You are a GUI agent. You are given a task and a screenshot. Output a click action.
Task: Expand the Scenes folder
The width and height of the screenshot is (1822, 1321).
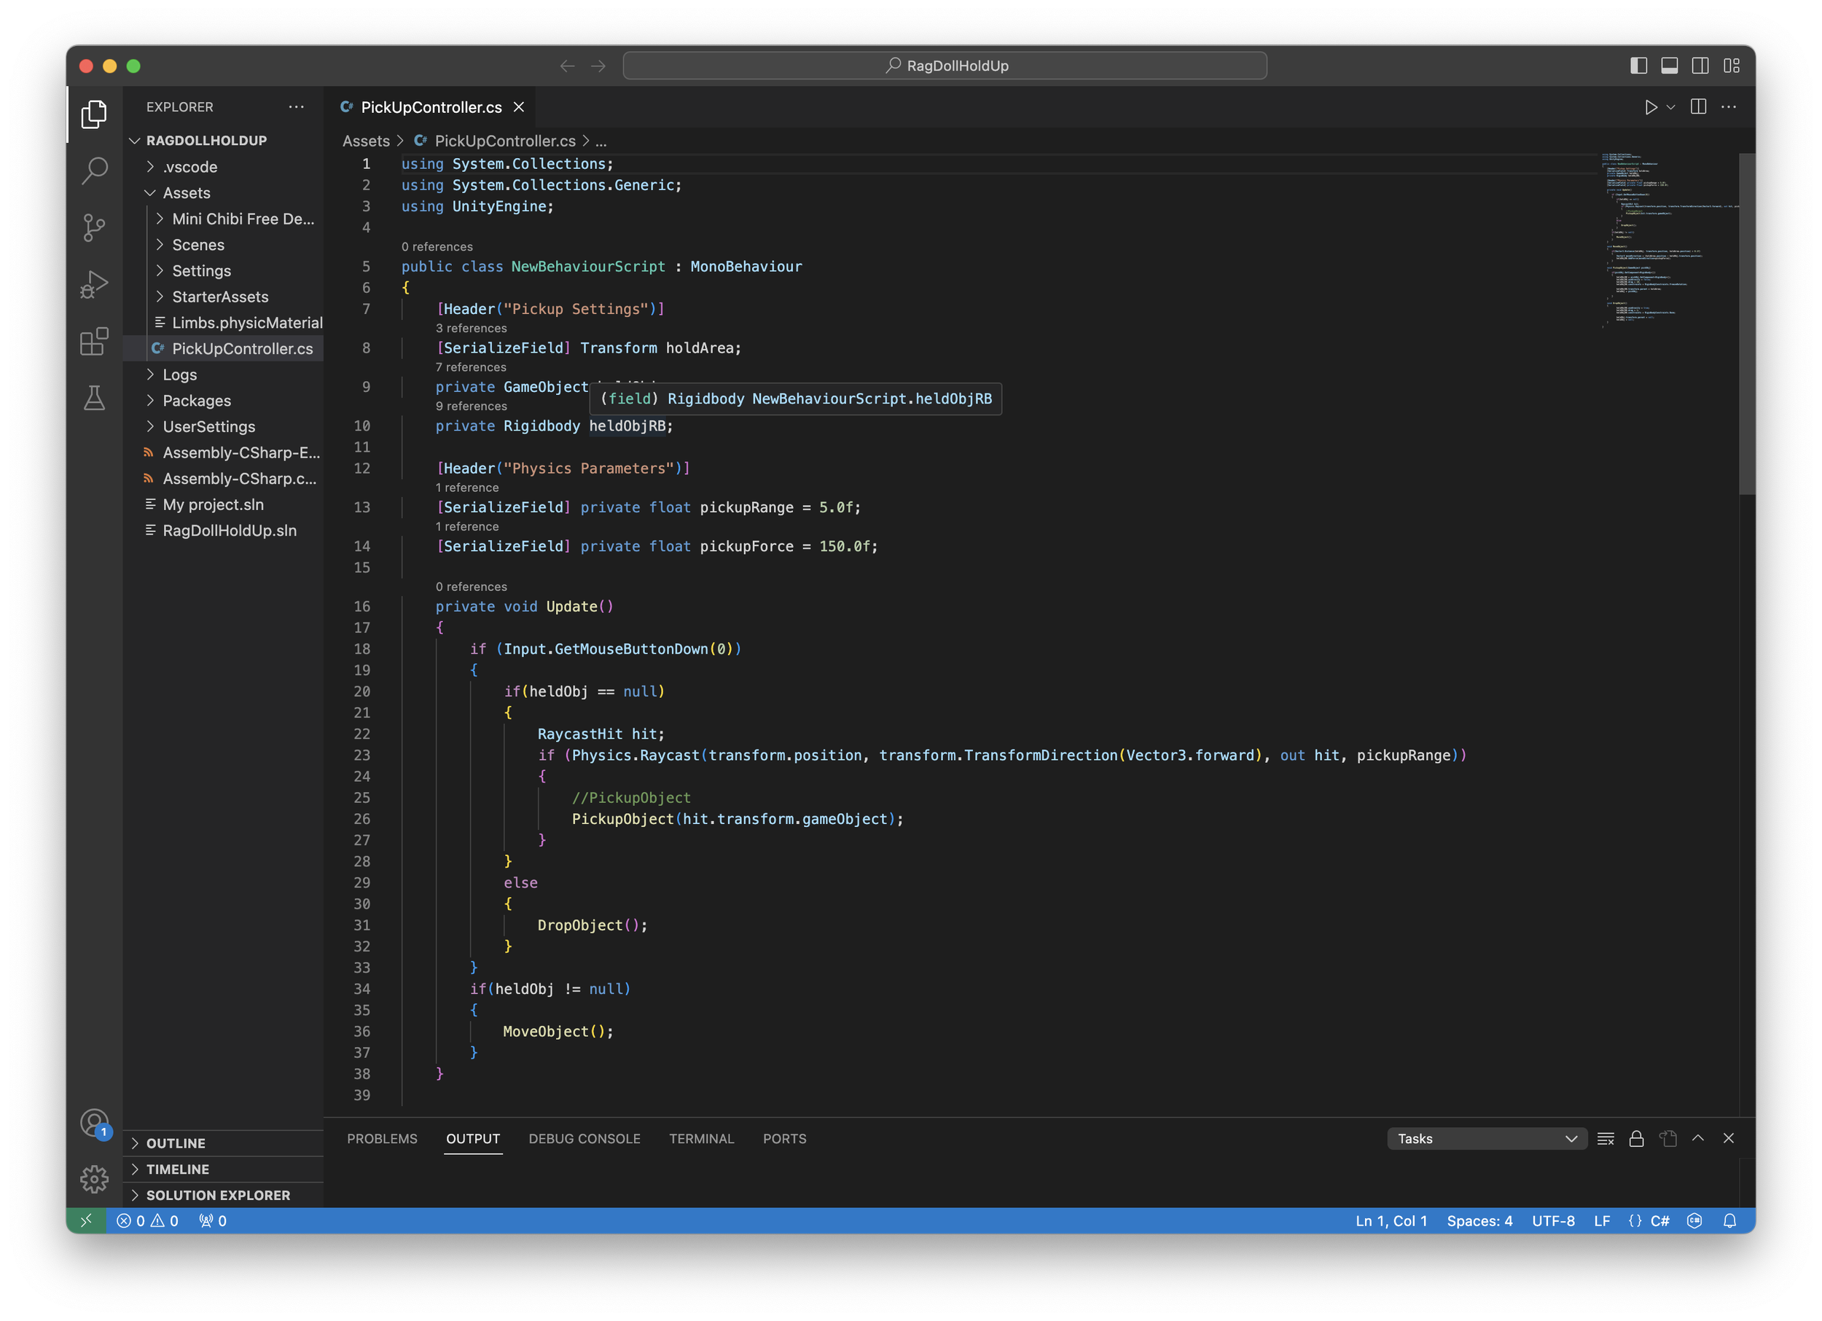click(x=198, y=245)
